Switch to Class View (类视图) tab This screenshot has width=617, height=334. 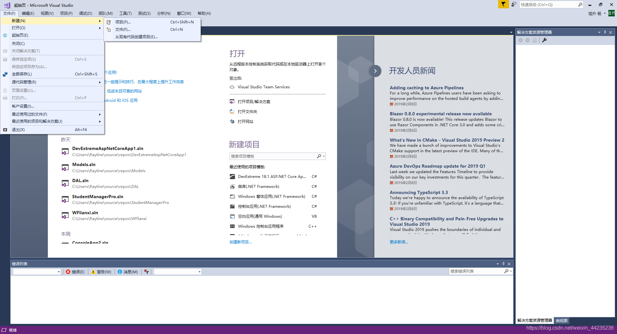[561, 321]
